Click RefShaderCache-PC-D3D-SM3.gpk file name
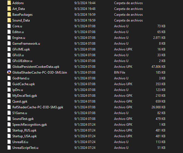This screenshot has width=183, height=153. coord(38,107)
